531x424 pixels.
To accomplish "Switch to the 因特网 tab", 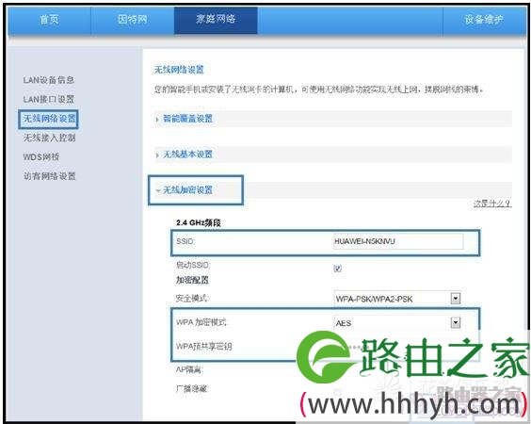I will tap(133, 20).
